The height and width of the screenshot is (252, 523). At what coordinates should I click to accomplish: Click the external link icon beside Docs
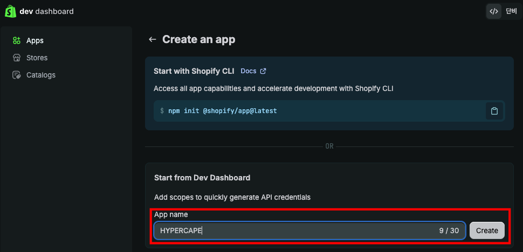[263, 71]
